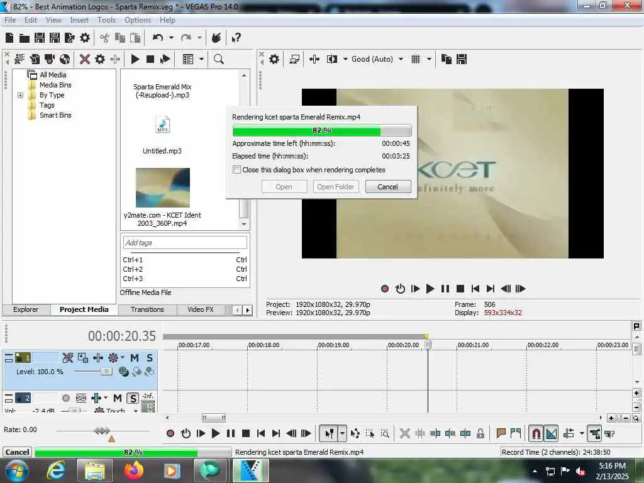
Task: Open the Insert menu
Action: pos(79,20)
